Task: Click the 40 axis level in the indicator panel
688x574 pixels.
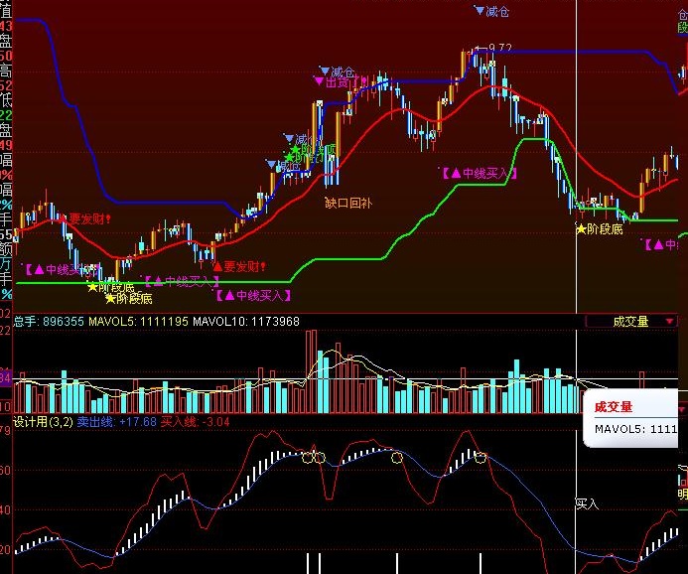Action: click(x=5, y=509)
